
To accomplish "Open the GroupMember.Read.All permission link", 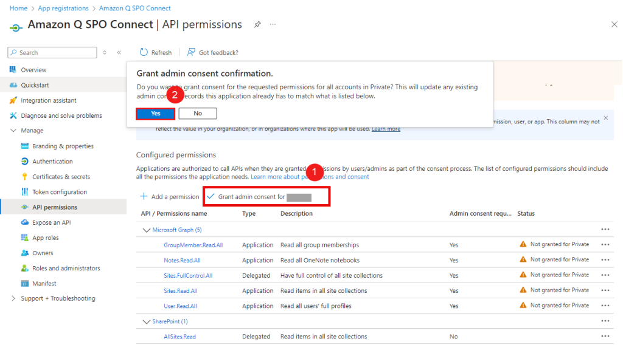I will pos(193,245).
